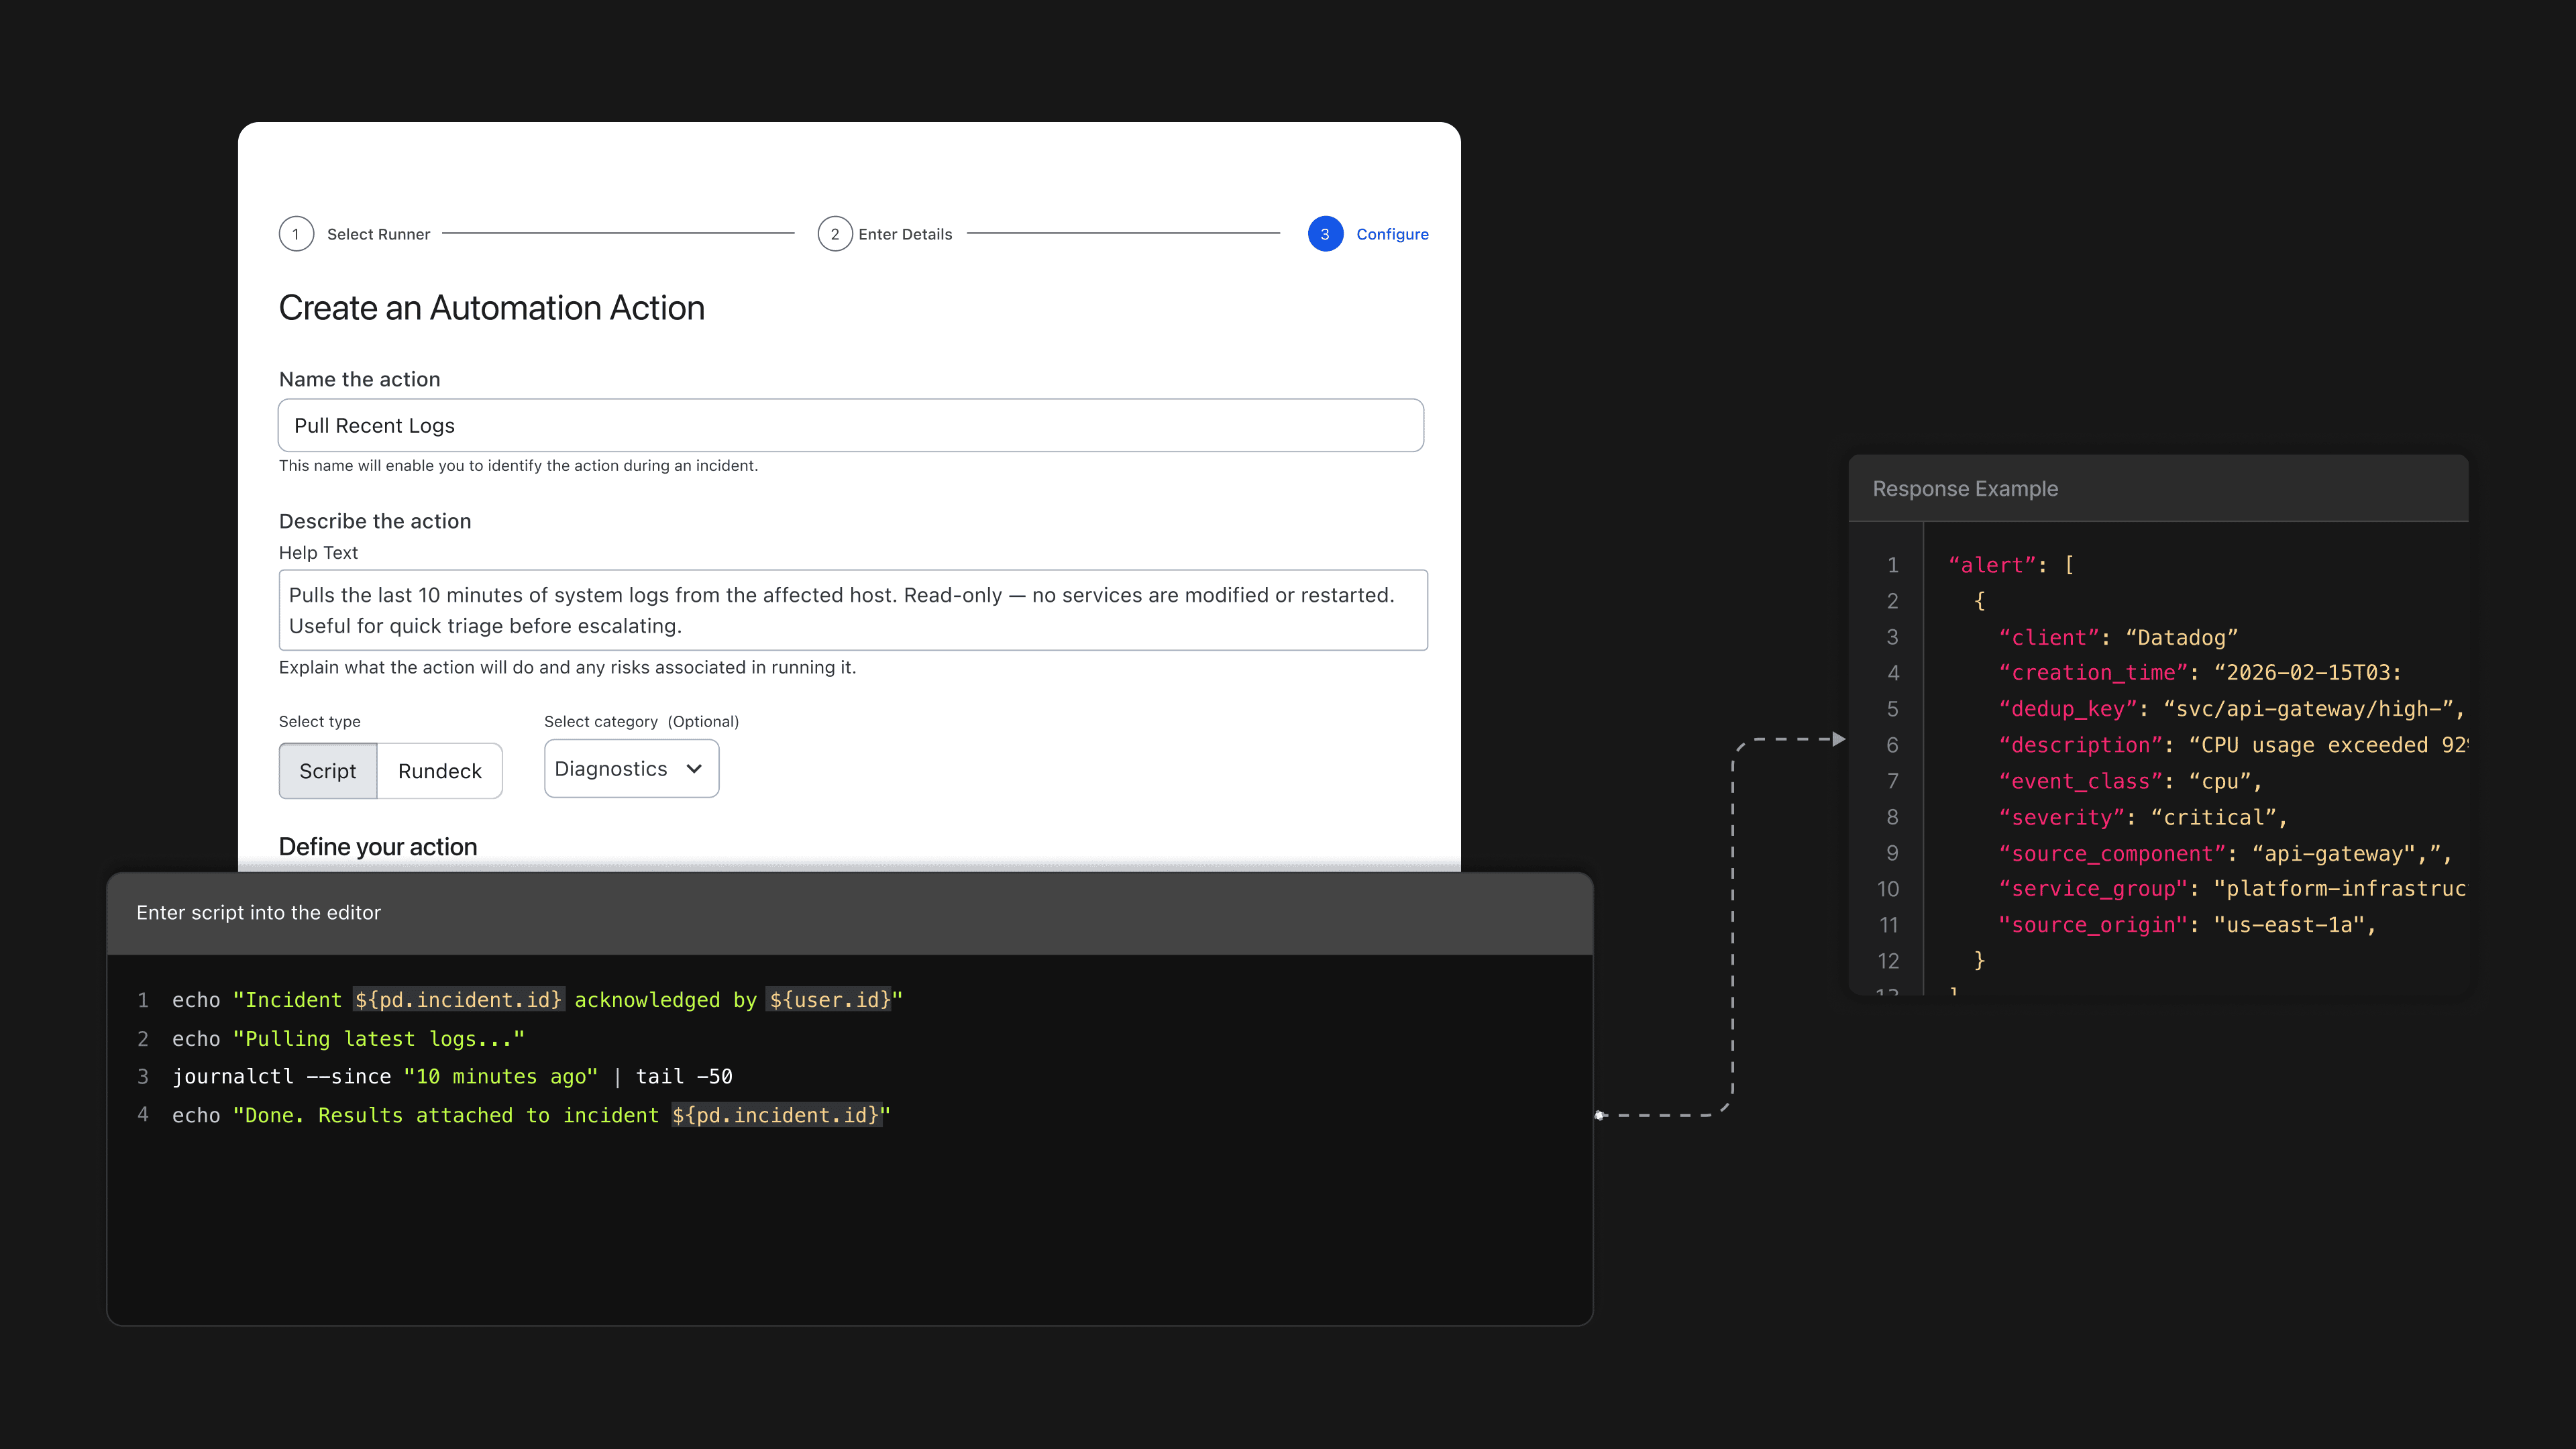Open the Diagnostics category dropdown
Viewport: 2576px width, 1449px height.
click(x=631, y=768)
